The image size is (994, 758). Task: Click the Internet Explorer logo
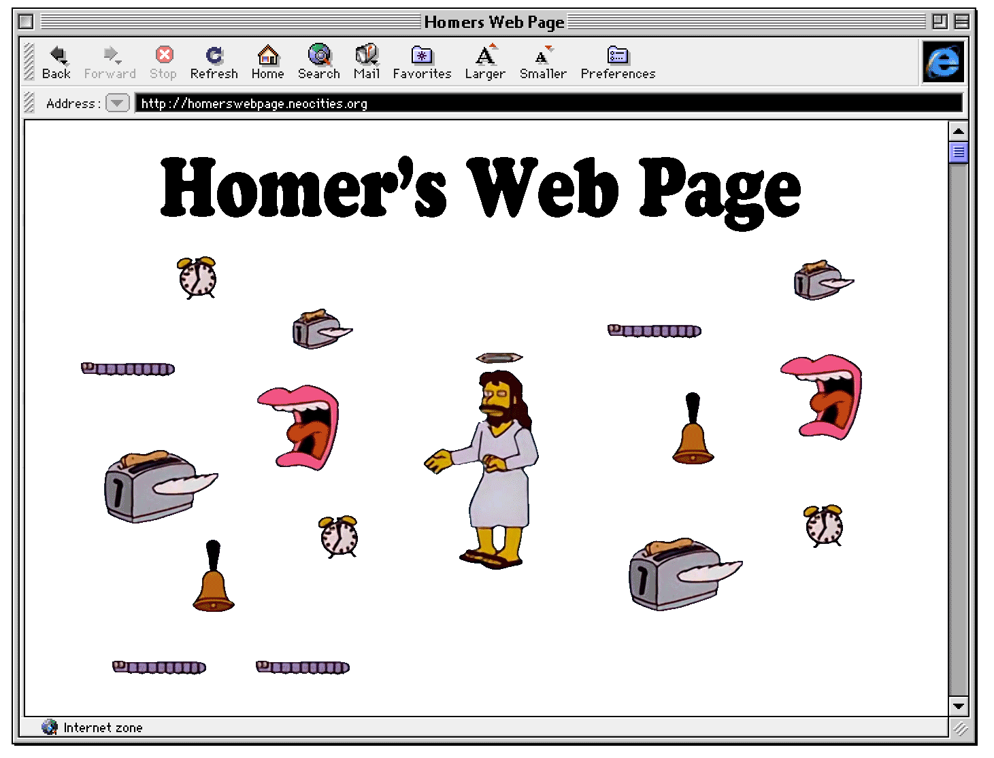(944, 62)
